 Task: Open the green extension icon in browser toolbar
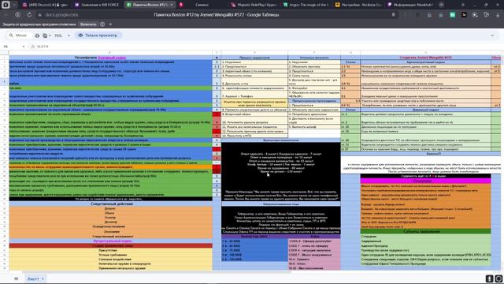452,15
